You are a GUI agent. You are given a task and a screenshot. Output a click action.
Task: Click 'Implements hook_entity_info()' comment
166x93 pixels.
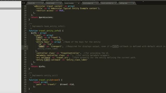click(x=49, y=26)
